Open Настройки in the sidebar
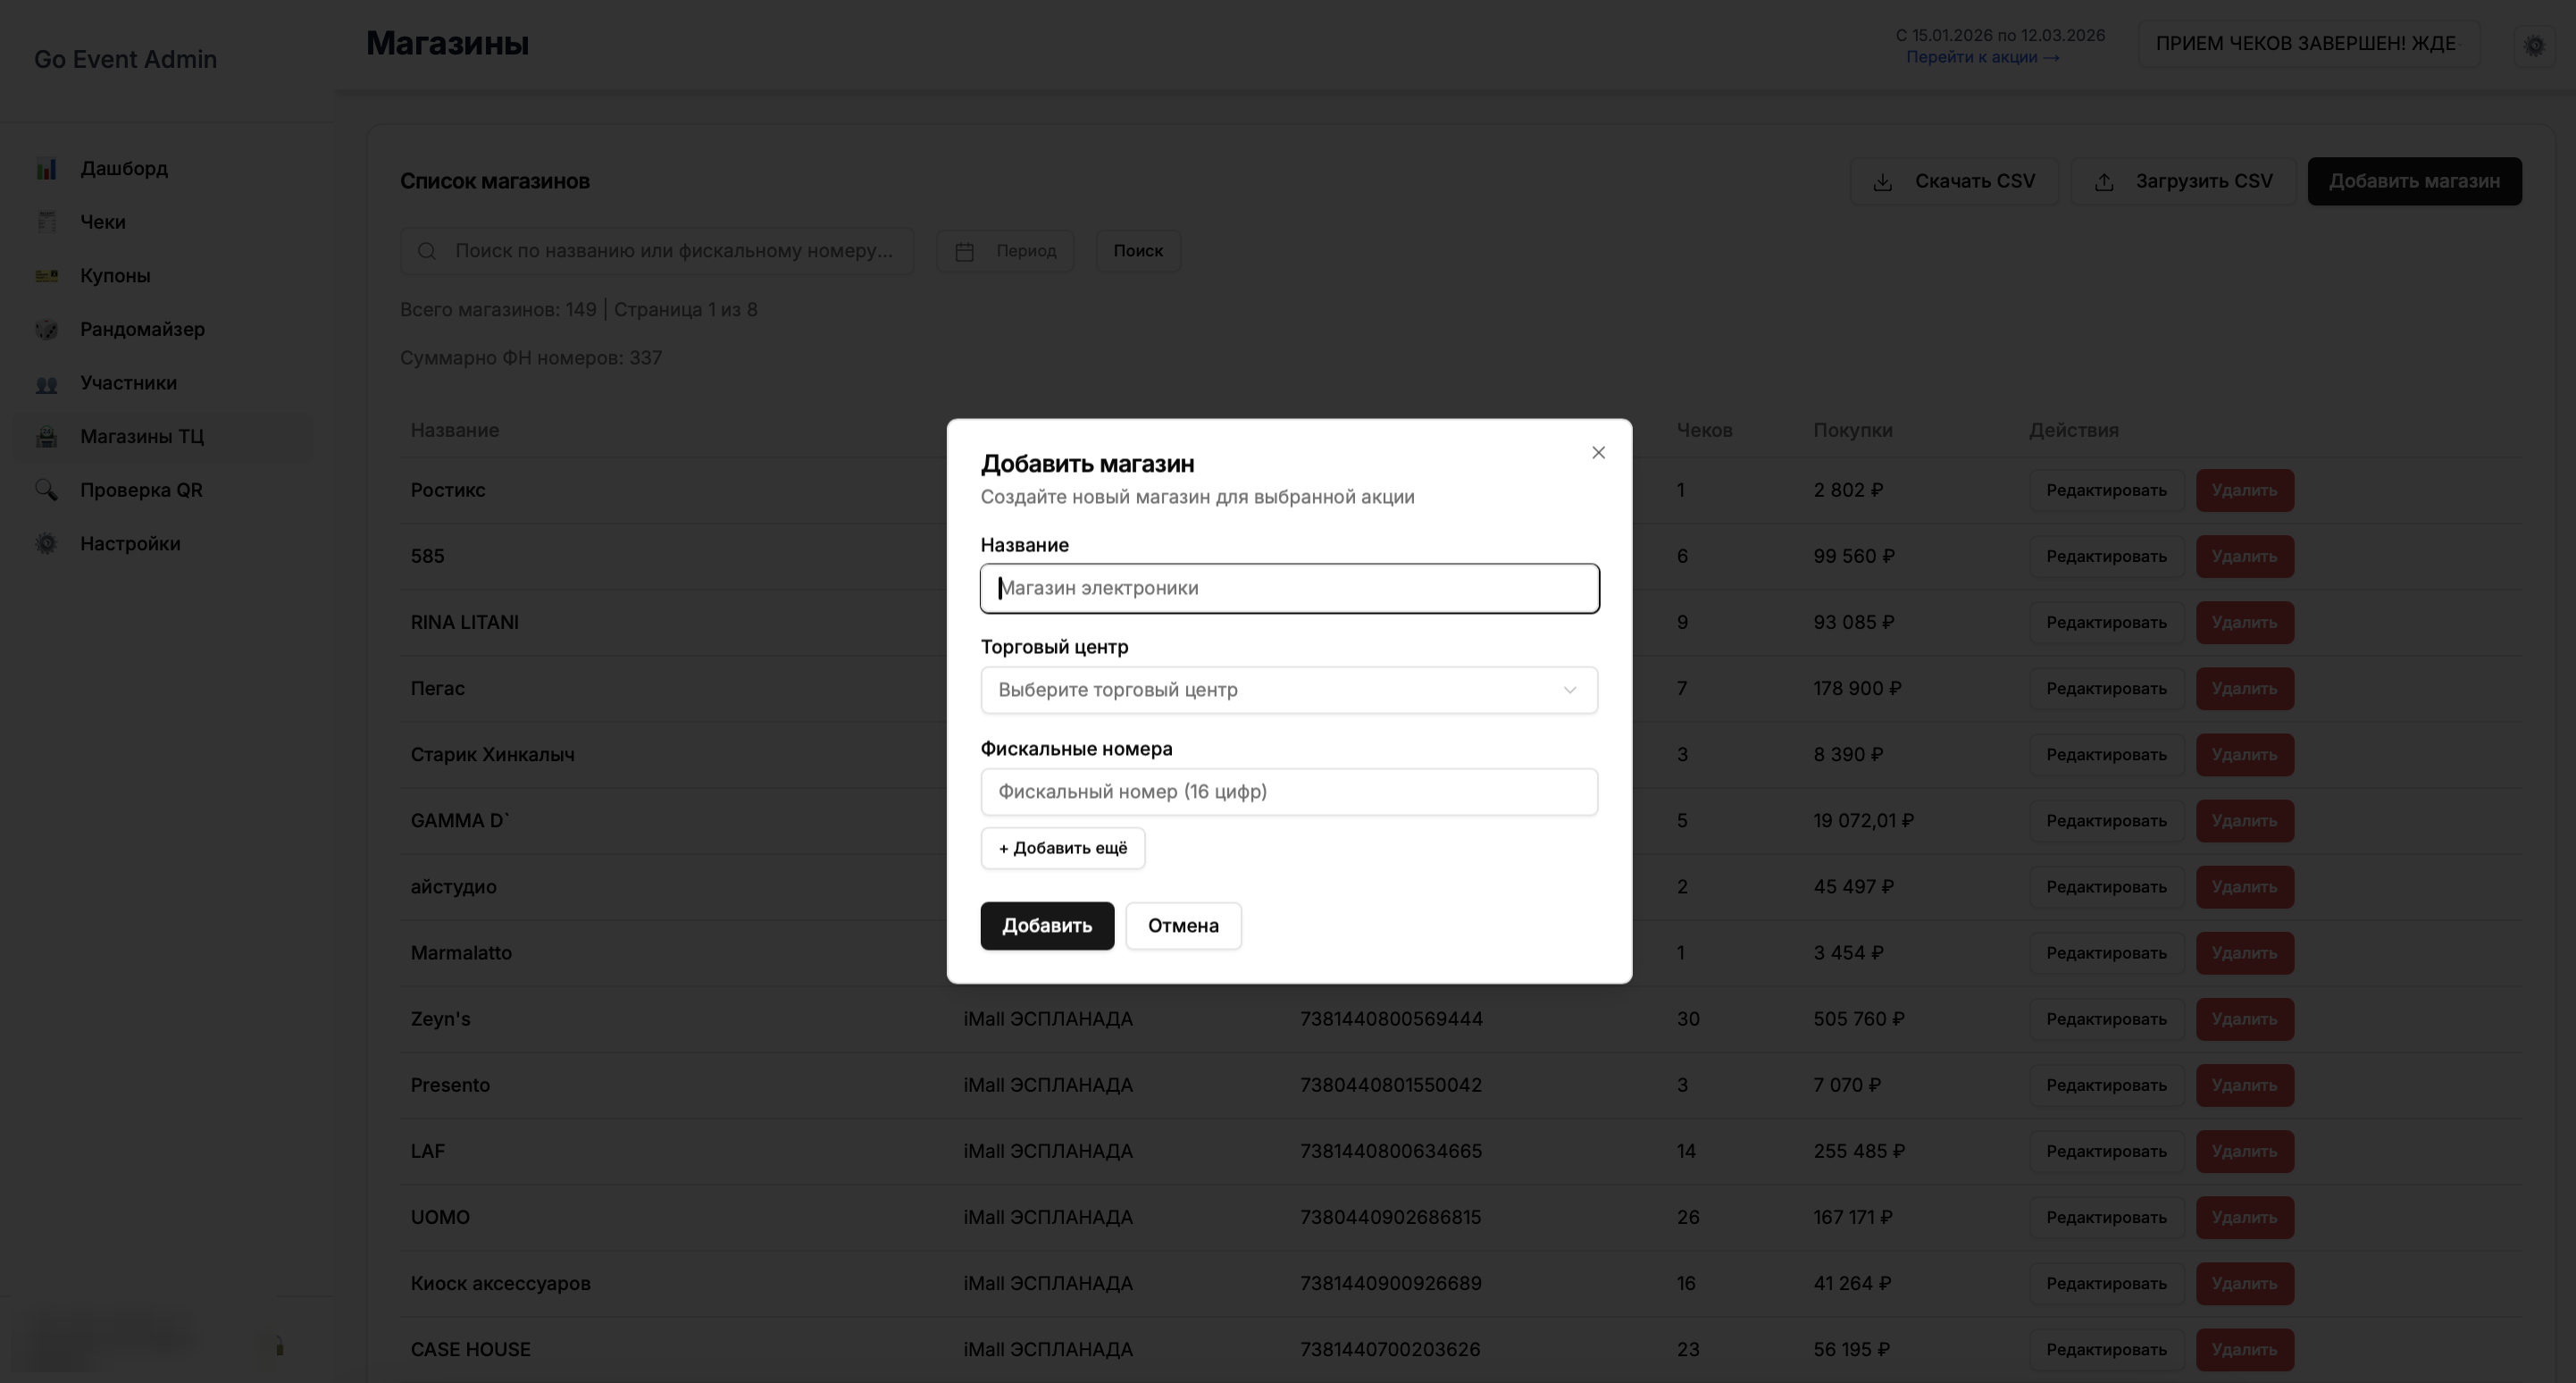Screen dimensions: 2576x1383 130,544
